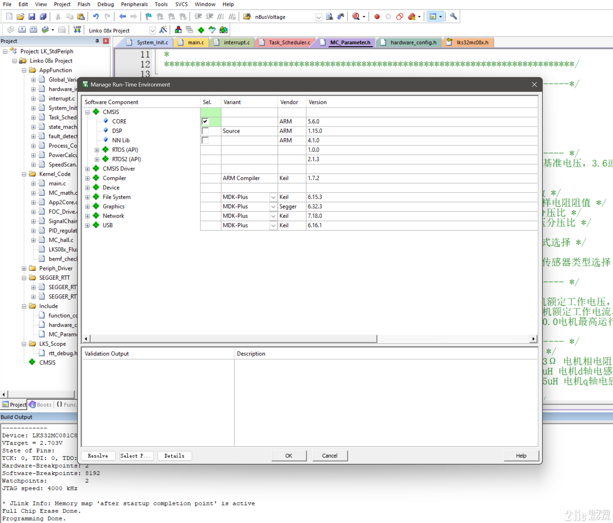Insert a breakpoint with the red dot icon
Image resolution: width=613 pixels, height=523 pixels.
point(377,17)
